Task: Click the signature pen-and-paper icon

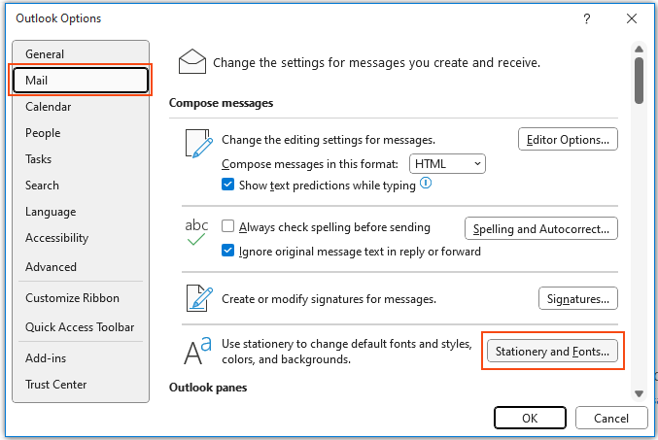Action: tap(199, 298)
